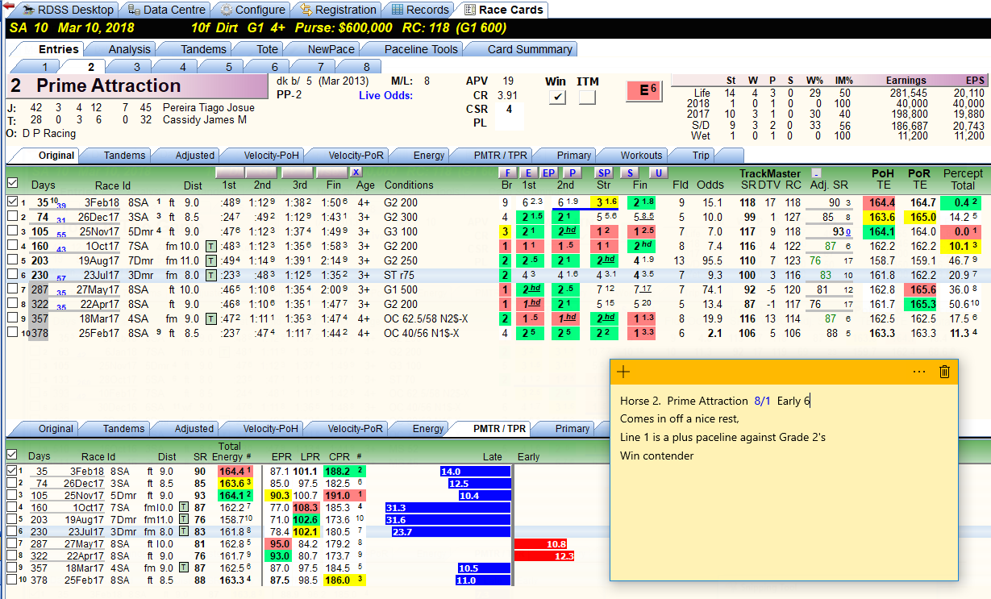Add a new sticky note with plus icon
The width and height of the screenshot is (991, 599).
[623, 372]
